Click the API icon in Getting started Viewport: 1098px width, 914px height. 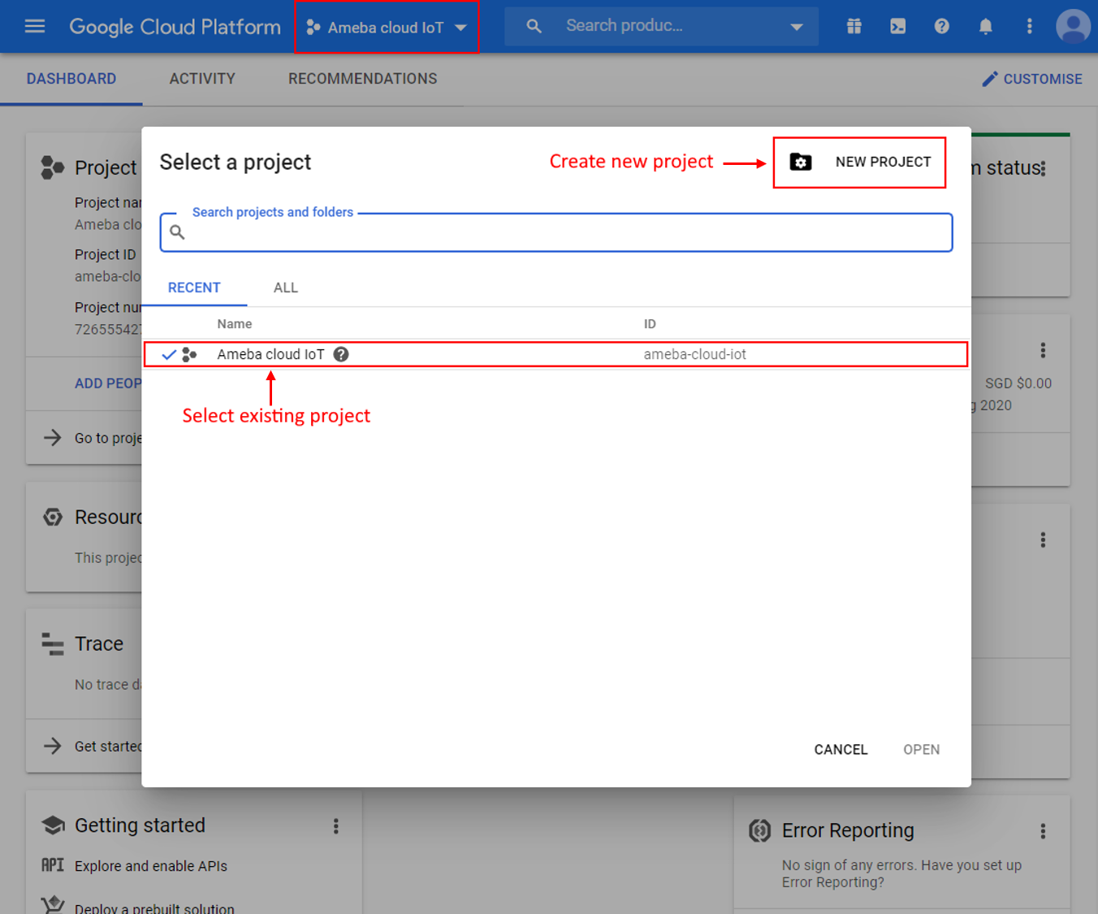point(53,865)
